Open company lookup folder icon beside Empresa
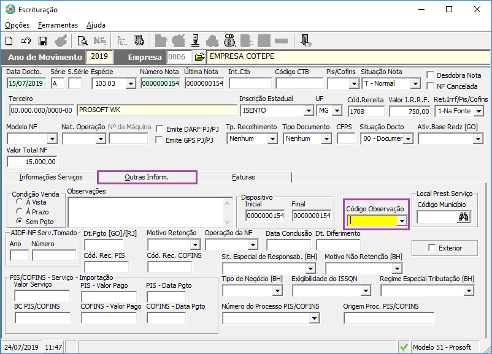 point(199,57)
